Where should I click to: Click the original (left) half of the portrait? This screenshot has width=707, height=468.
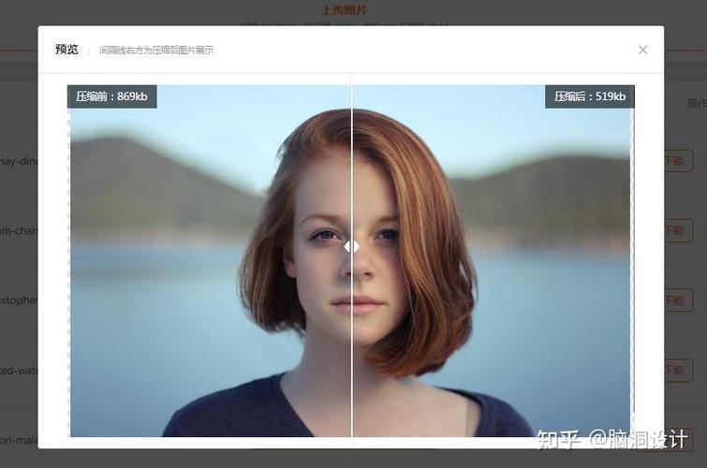[210, 260]
